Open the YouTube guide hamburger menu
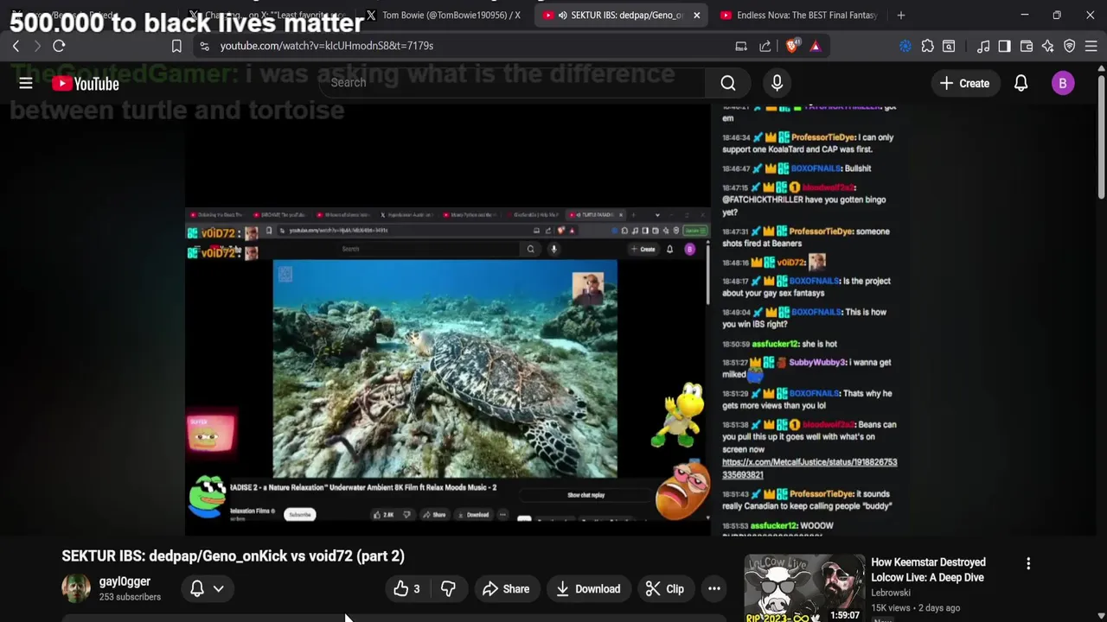1107x622 pixels. [26, 83]
